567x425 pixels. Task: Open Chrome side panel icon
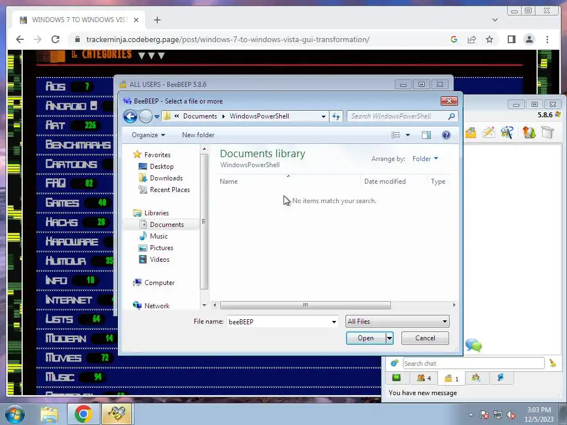(511, 39)
